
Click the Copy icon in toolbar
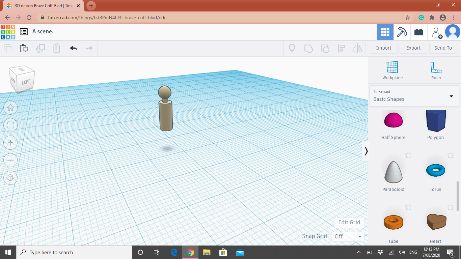8,48
